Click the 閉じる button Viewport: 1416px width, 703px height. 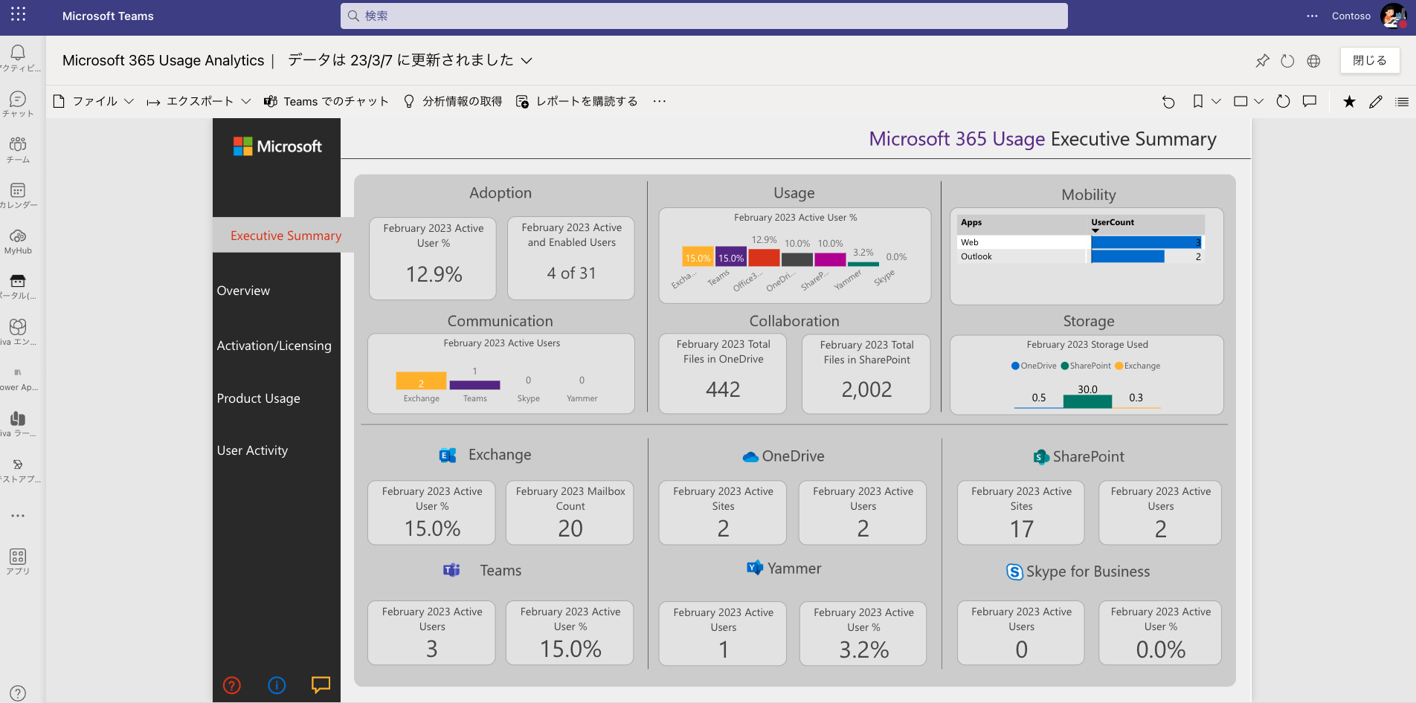(1369, 60)
